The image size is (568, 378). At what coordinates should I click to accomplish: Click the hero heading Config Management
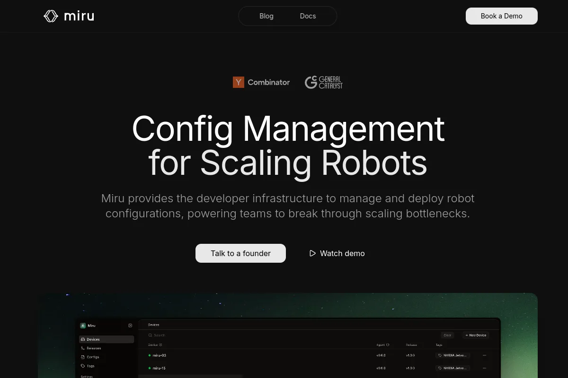pyautogui.click(x=288, y=129)
